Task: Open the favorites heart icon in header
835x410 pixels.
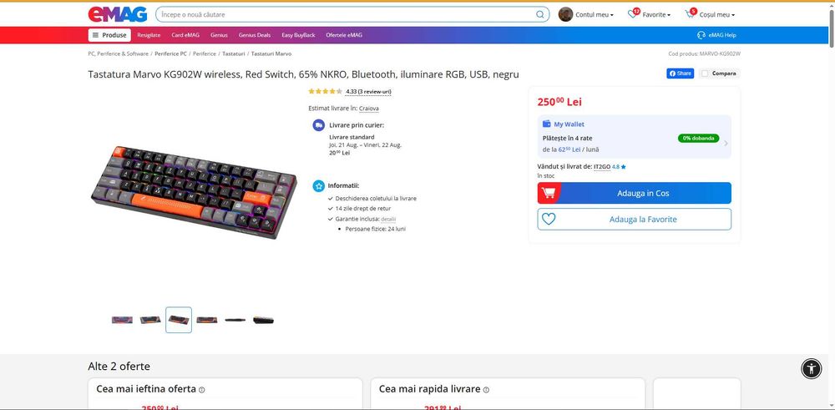Action: (x=633, y=14)
